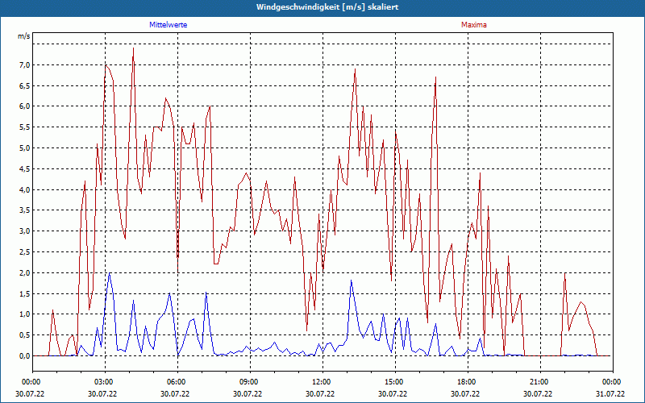Click the 12:00 time axis label
The height and width of the screenshot is (403, 645).
pyautogui.click(x=320, y=382)
